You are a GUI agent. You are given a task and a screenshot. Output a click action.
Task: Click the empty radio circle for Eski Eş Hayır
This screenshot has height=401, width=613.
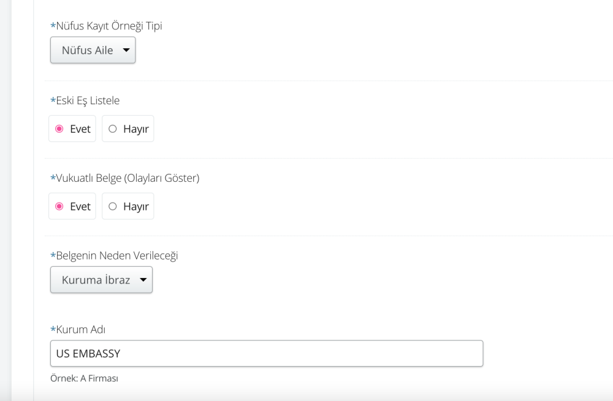click(113, 129)
